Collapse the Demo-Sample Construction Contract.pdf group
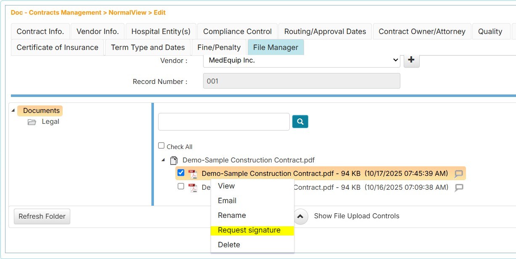Image resolution: width=516 pixels, height=259 pixels. [x=163, y=160]
